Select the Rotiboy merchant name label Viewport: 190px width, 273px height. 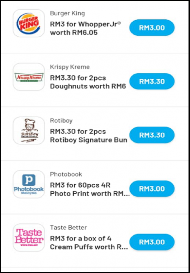[x=61, y=121]
